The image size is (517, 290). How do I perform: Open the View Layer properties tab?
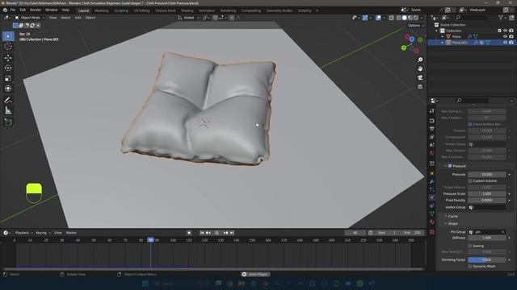point(432,137)
